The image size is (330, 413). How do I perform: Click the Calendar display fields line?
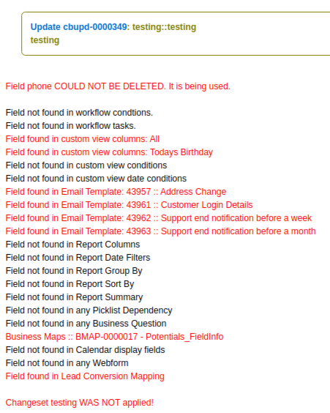pos(86,350)
